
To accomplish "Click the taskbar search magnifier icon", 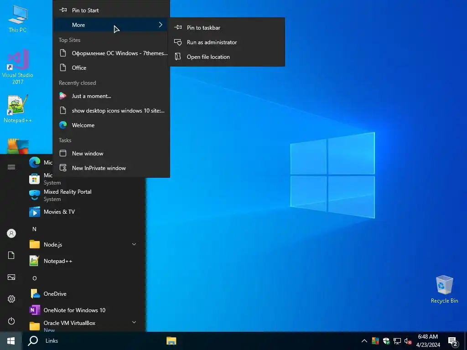I will [x=33, y=341].
